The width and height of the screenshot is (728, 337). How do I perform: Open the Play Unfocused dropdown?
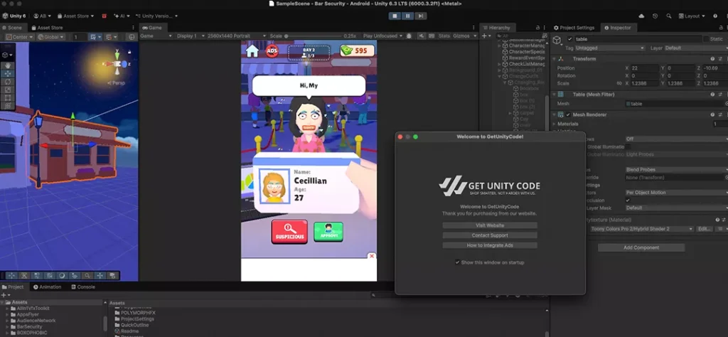[x=383, y=36]
